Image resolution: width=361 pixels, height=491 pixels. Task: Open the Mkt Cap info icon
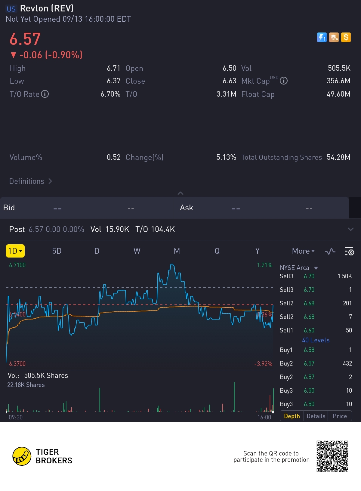click(284, 81)
